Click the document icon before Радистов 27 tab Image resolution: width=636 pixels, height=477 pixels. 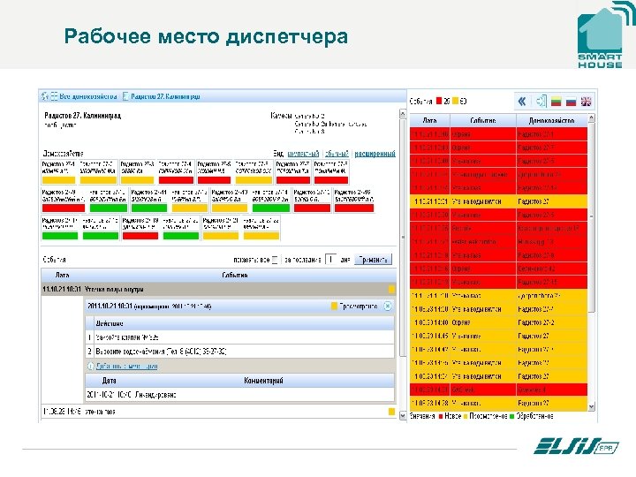pyautogui.click(x=125, y=96)
